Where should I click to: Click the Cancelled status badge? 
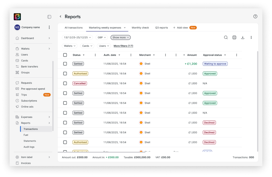[80, 83]
